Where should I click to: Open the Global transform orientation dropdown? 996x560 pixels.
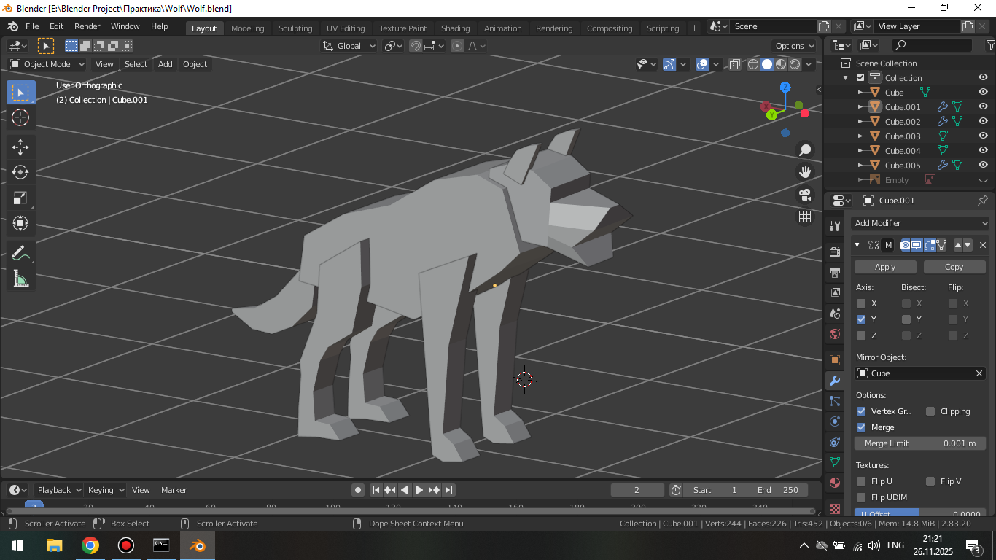pos(349,46)
